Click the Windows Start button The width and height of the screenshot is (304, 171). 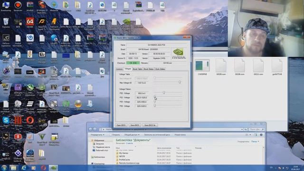point(4,168)
